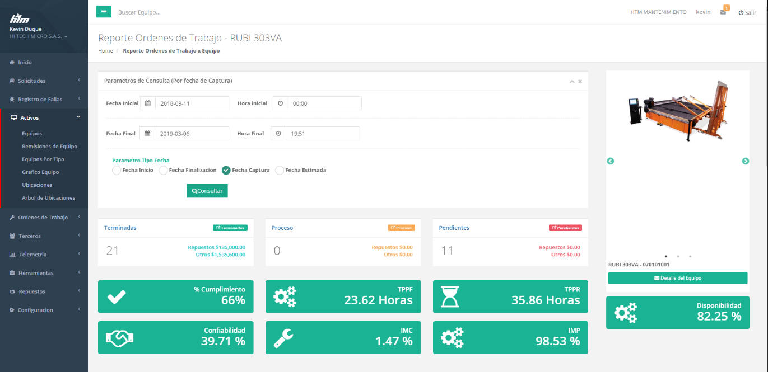This screenshot has width=768, height=372.
Task: Show next equipment image with right arrow
Action: [x=746, y=161]
